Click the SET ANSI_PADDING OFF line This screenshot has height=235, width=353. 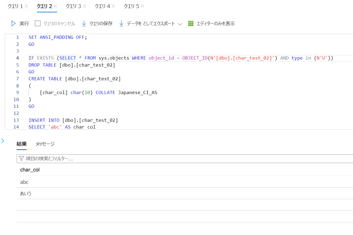[x=58, y=37]
